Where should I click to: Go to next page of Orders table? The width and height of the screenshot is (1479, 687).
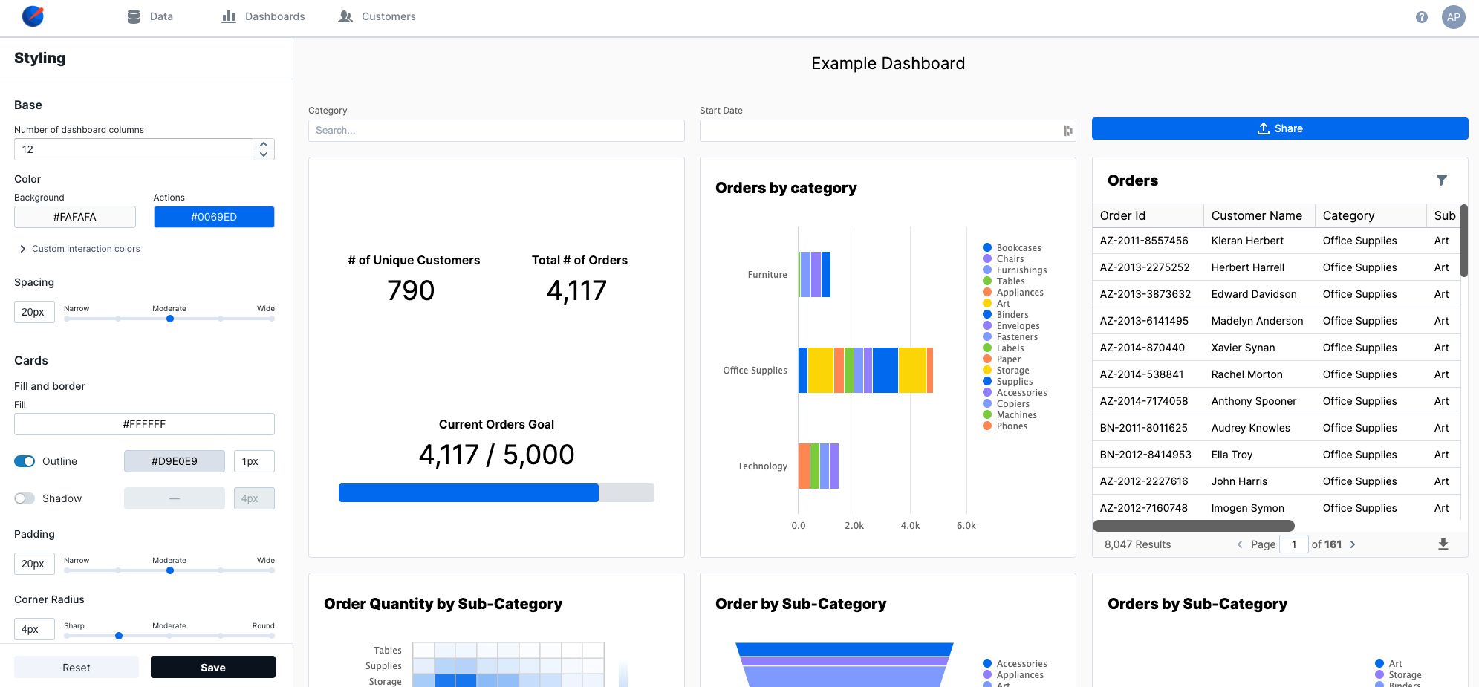click(x=1353, y=544)
